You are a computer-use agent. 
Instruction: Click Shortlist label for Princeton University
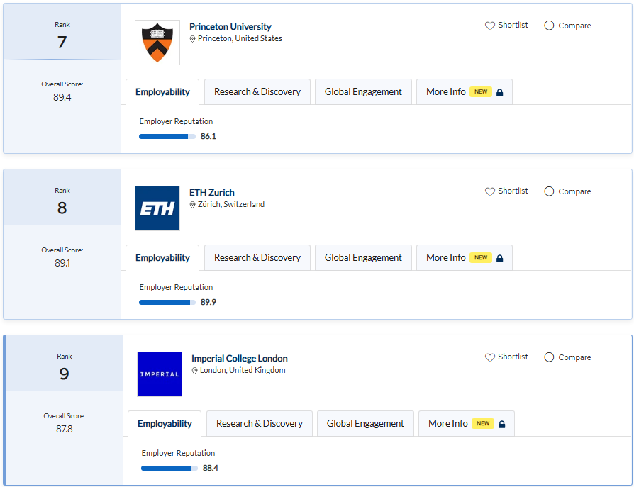coord(513,25)
